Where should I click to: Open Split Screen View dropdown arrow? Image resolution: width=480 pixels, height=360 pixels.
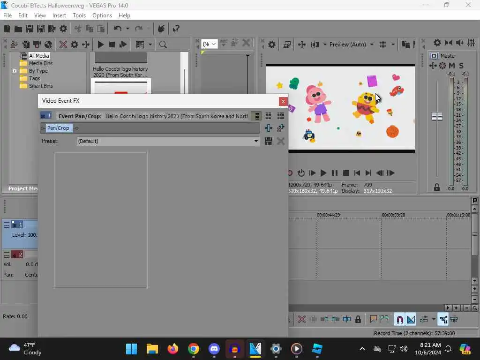click(x=324, y=45)
